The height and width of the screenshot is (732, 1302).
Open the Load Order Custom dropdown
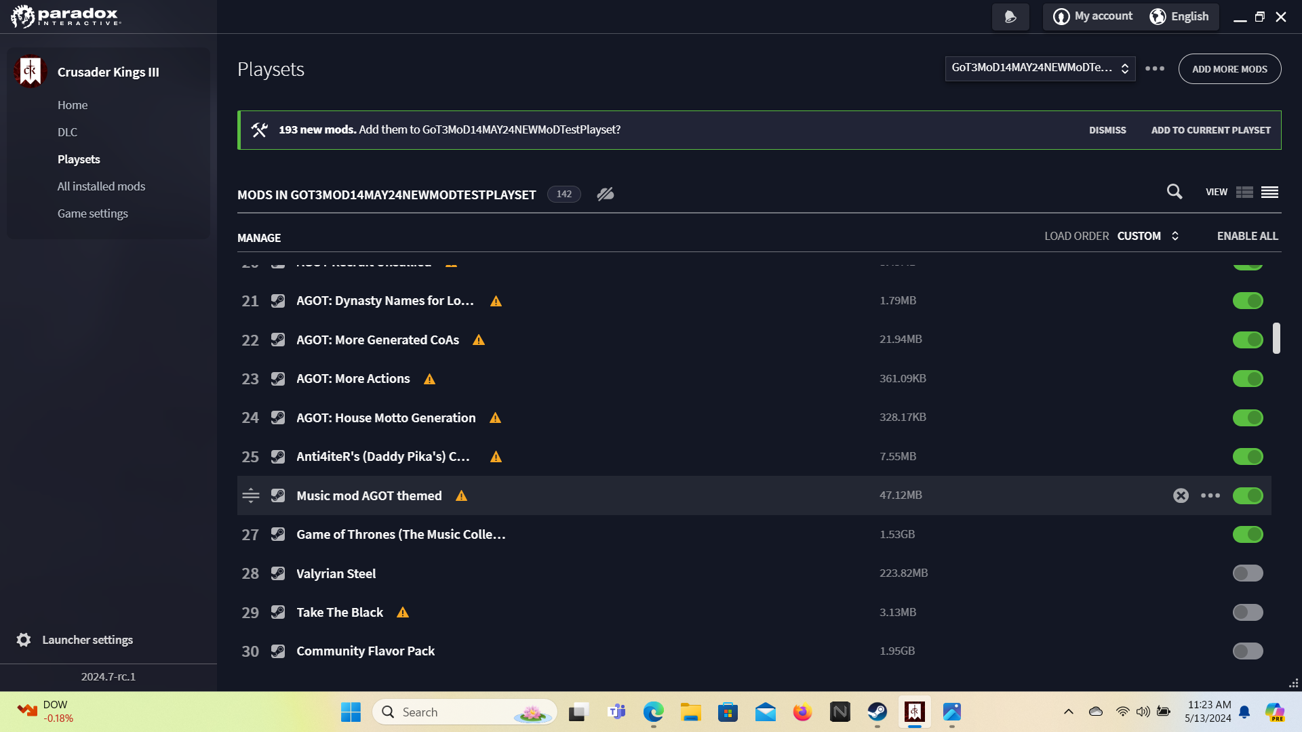[1148, 236]
